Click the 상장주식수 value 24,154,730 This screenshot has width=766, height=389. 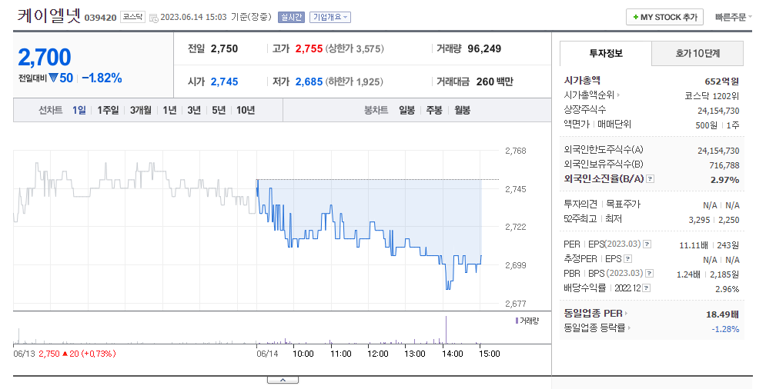pyautogui.click(x=718, y=111)
